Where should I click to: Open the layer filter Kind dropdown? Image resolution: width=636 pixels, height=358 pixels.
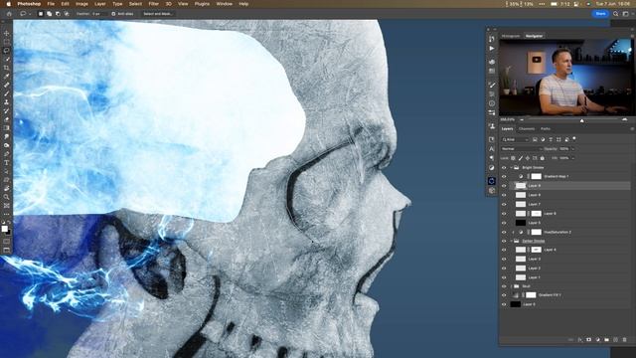pyautogui.click(x=515, y=139)
